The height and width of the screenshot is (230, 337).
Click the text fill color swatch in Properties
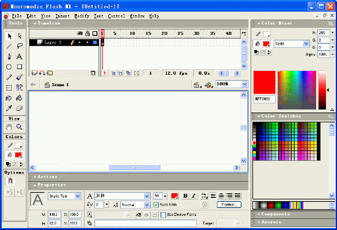pyautogui.click(x=174, y=196)
